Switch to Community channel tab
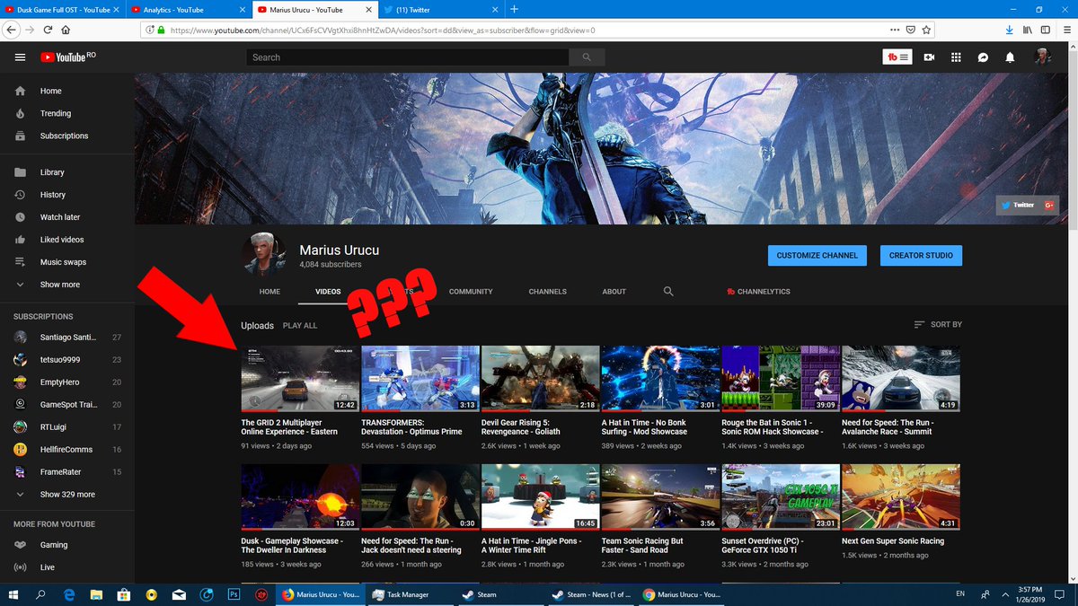1078x606 pixels. (471, 292)
